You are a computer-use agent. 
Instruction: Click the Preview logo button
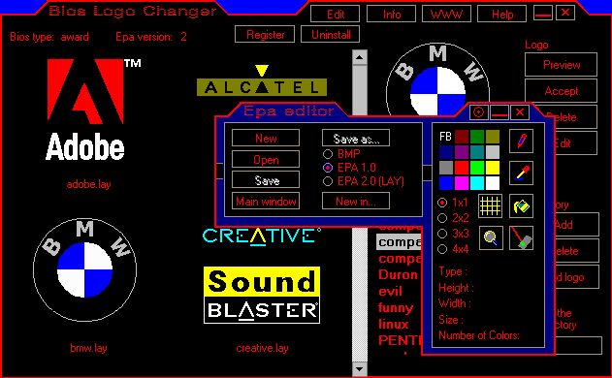click(561, 64)
